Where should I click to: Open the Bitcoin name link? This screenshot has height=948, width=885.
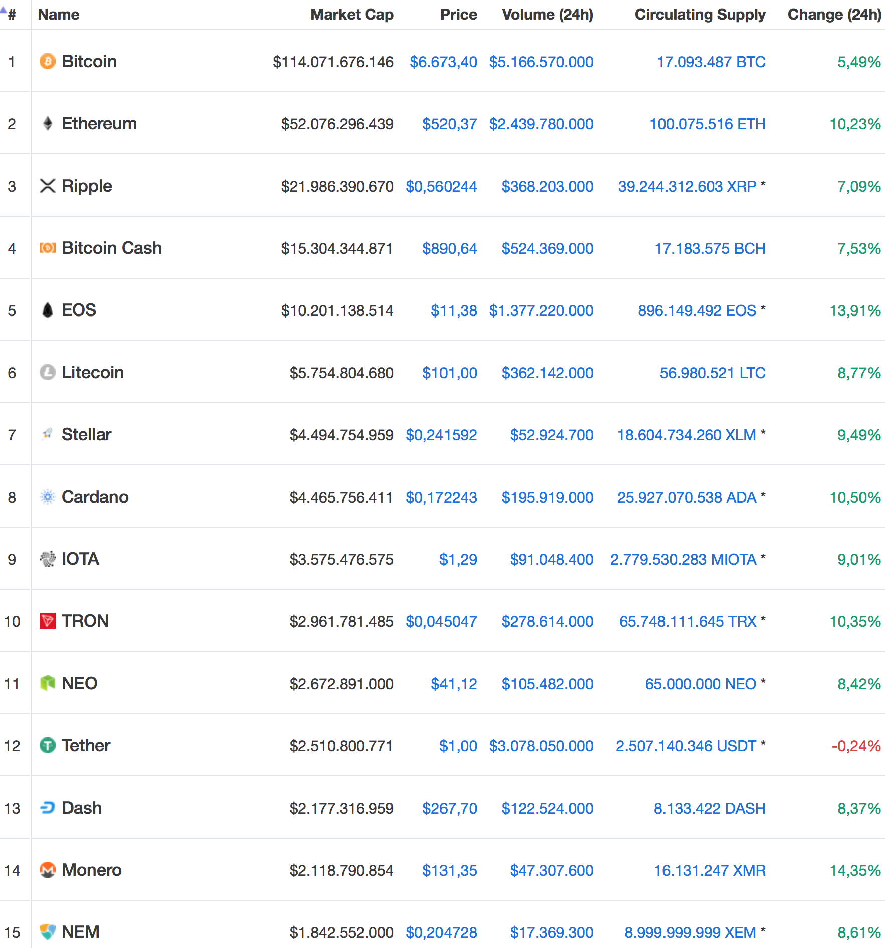(x=89, y=61)
